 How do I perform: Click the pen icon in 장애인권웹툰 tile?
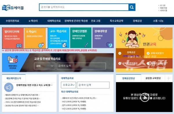pyautogui.click(x=86, y=45)
